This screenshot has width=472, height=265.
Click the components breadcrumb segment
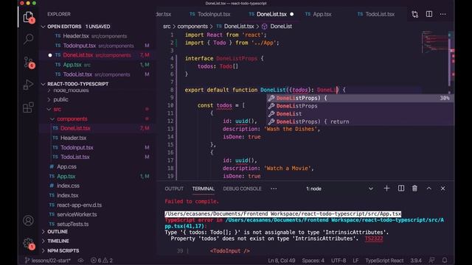pos(192,26)
